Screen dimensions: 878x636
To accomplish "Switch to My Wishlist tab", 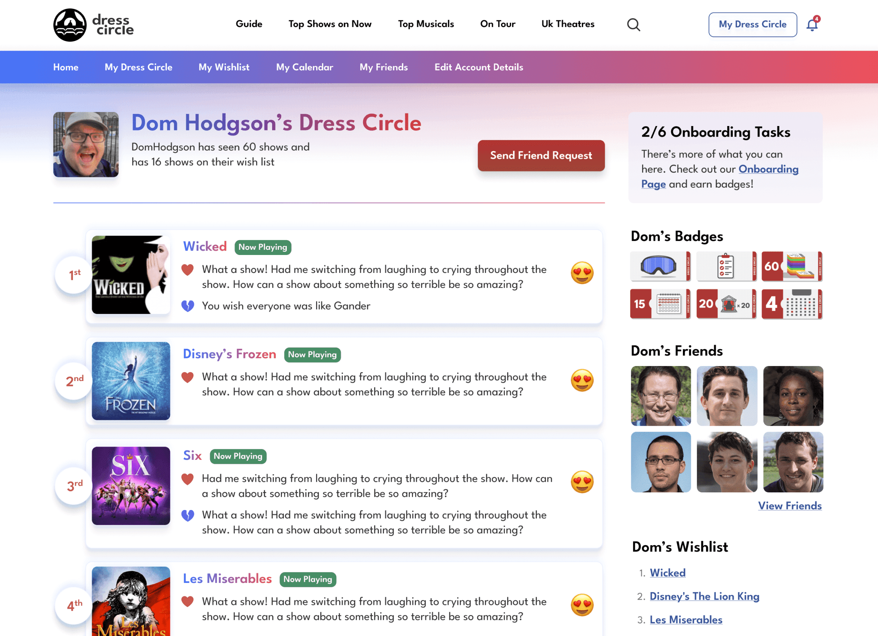I will [224, 67].
